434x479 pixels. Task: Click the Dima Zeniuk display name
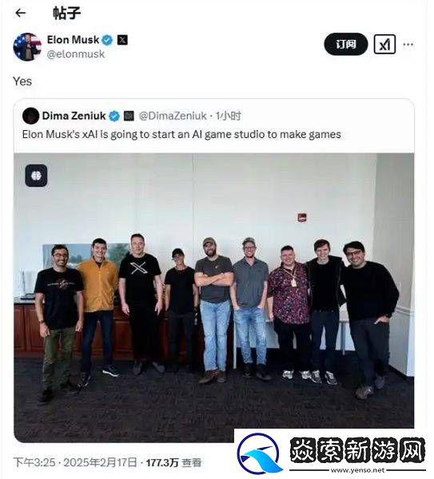pos(74,116)
